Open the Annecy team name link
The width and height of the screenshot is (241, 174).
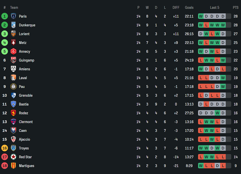[24, 52]
